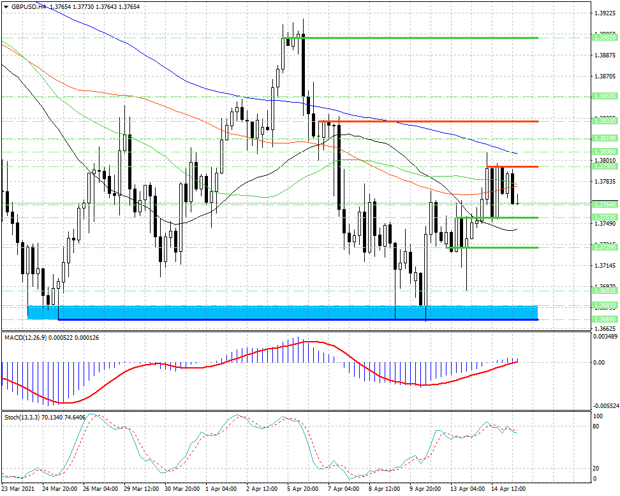Open the chart menu arrow beside GBPUSD,H4
620x496 pixels.
pyautogui.click(x=6, y=7)
